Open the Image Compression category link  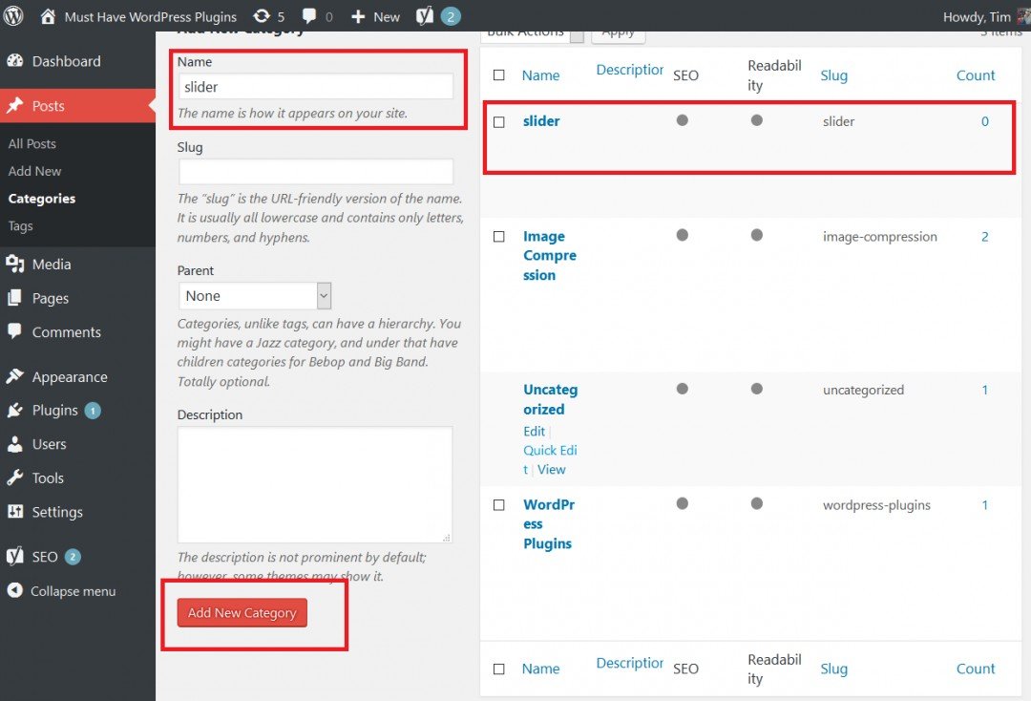[550, 256]
